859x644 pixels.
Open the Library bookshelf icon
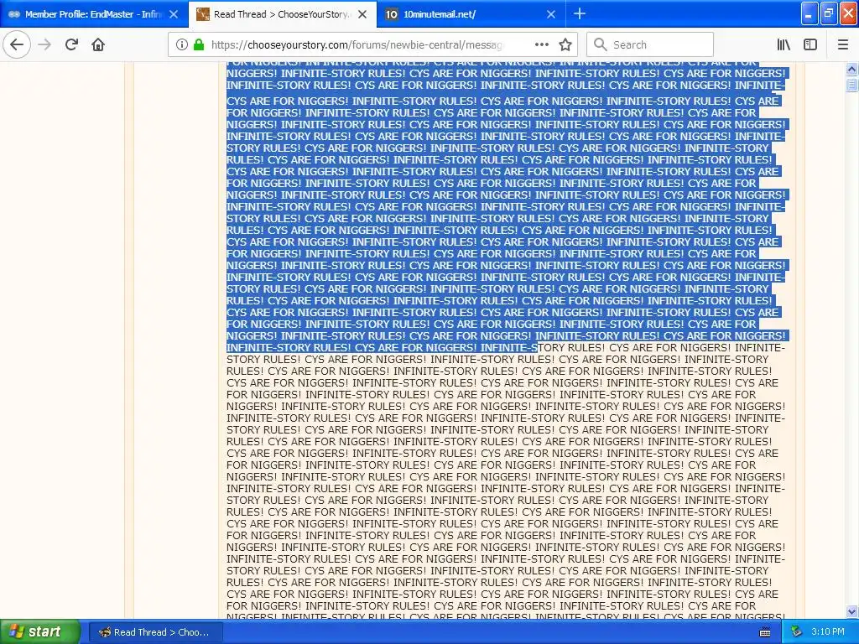pyautogui.click(x=784, y=45)
